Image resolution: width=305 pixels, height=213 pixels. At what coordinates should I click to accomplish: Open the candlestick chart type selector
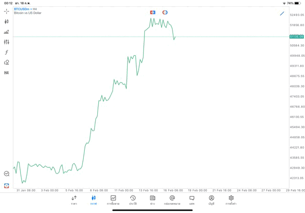point(7,21)
